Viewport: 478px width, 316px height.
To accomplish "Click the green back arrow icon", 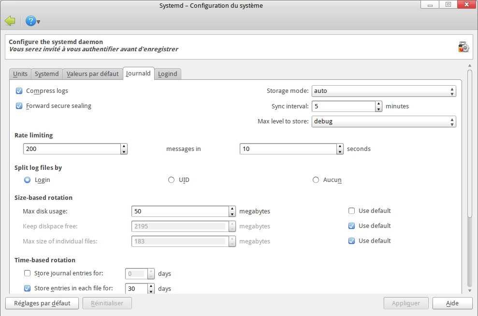I will pos(10,21).
